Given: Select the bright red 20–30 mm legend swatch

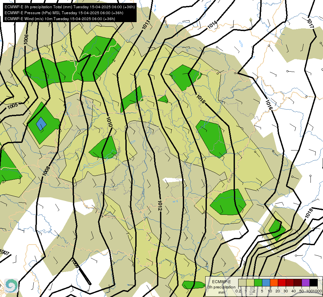Looking at the screenshot, I should point(282,282).
